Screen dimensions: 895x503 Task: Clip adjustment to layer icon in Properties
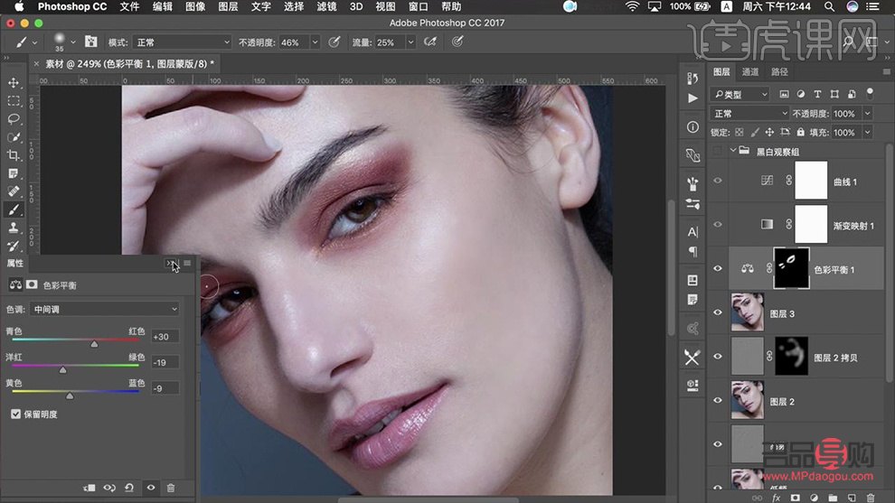pos(89,488)
